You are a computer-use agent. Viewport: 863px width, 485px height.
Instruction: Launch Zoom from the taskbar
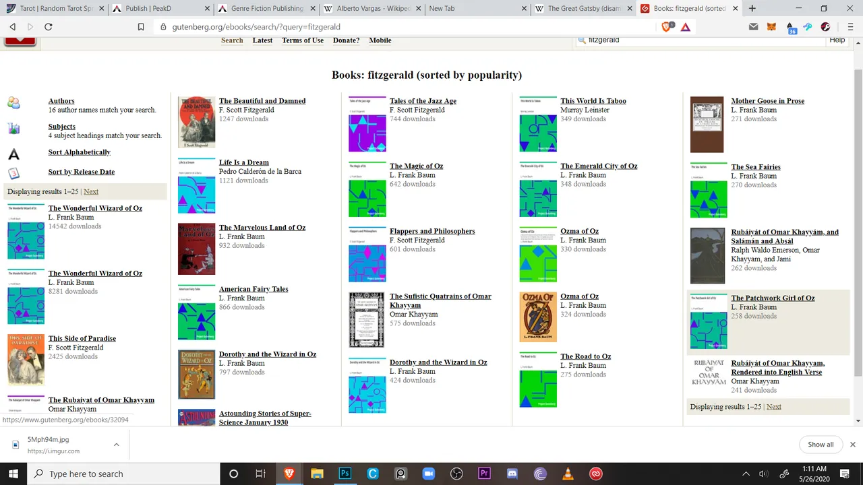tap(428, 474)
